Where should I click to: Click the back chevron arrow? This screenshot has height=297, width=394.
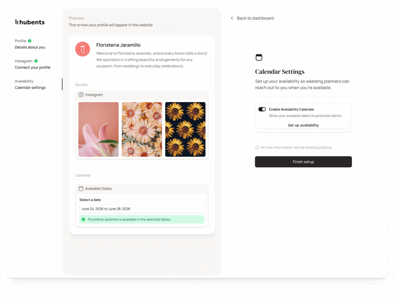click(232, 18)
